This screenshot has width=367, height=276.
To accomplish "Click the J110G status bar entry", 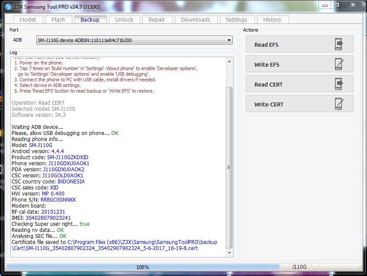I will tap(299, 267).
